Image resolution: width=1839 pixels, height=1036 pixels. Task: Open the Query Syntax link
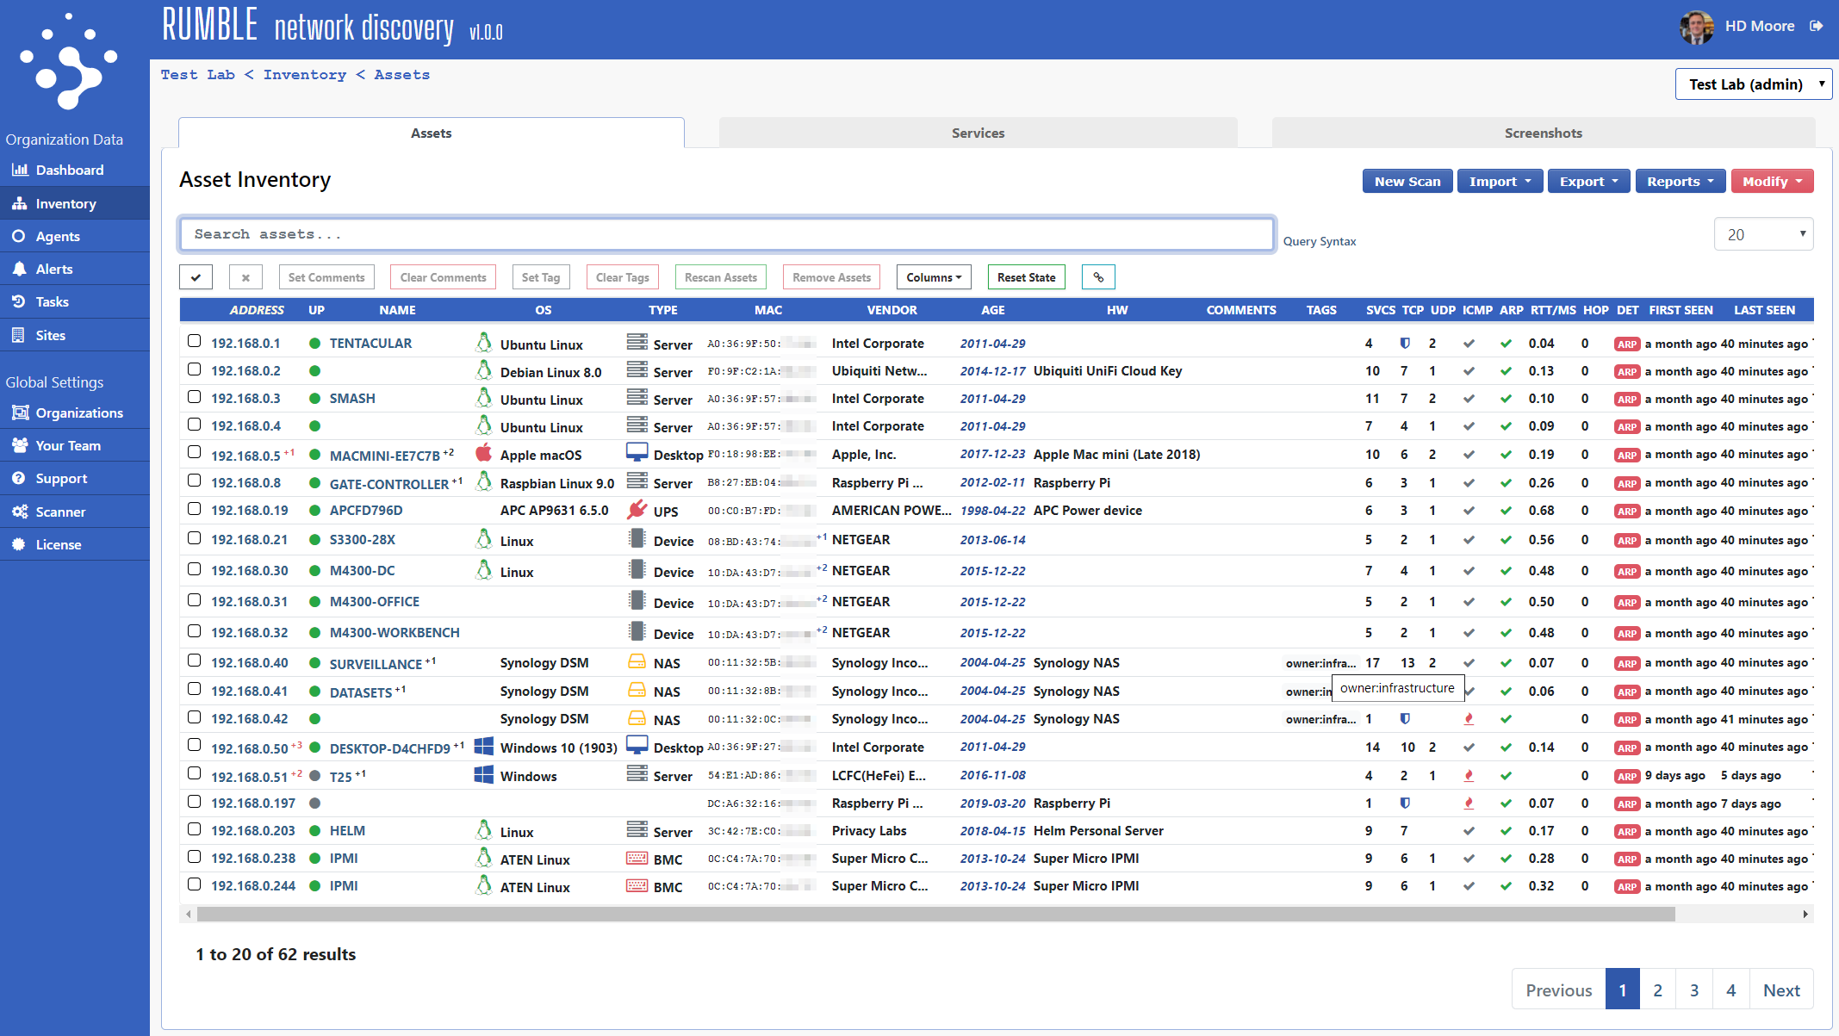click(1319, 242)
